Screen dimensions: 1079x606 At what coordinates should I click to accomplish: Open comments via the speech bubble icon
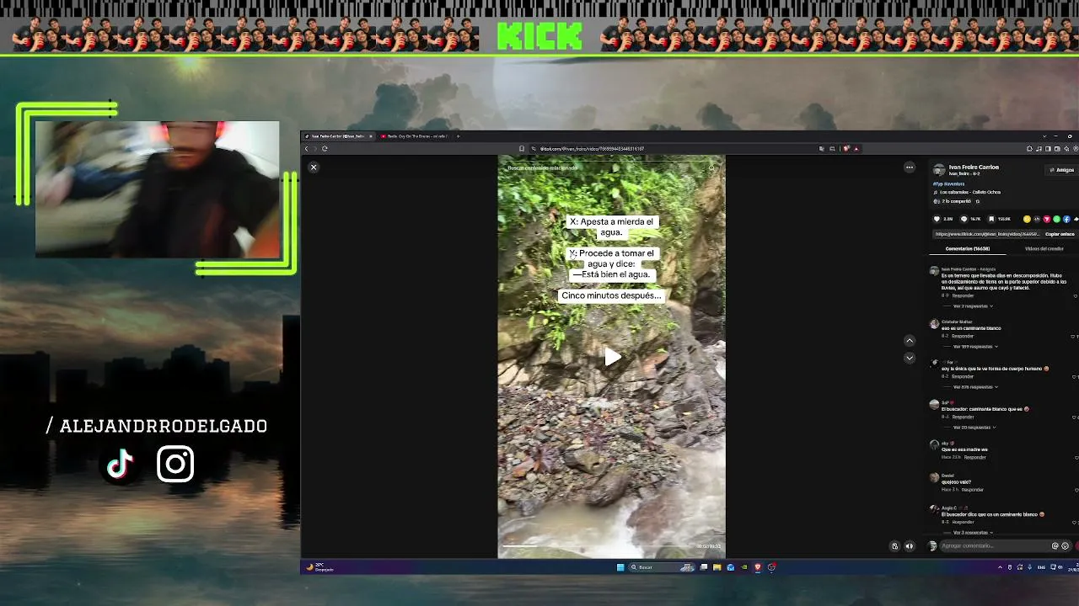tap(964, 219)
